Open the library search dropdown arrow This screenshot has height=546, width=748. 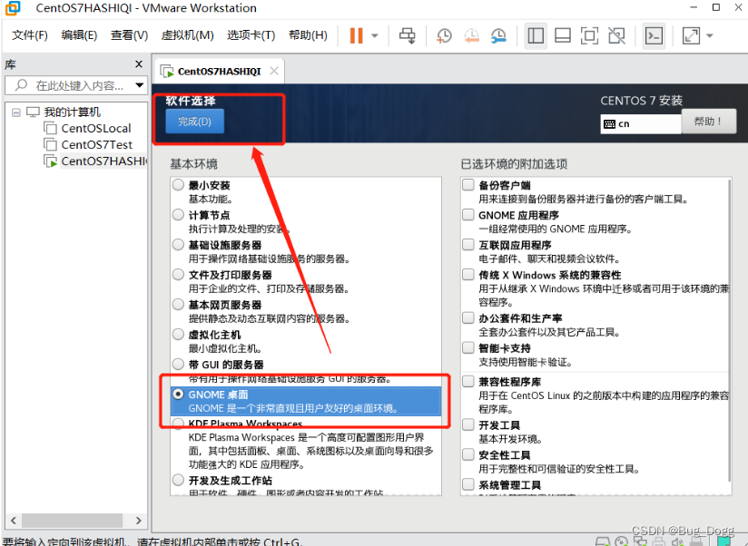(x=139, y=86)
